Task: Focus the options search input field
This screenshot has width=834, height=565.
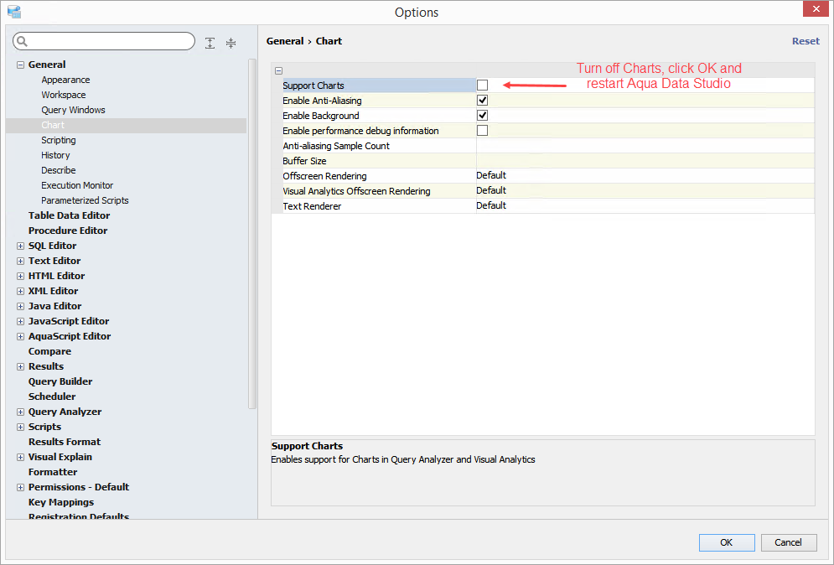Action: [x=111, y=42]
